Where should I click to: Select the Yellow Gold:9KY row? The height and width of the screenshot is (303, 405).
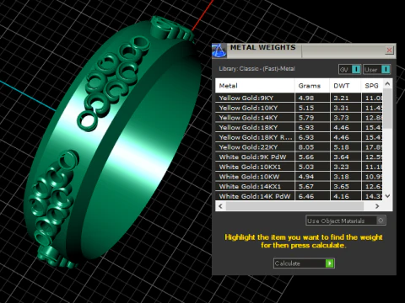299,98
